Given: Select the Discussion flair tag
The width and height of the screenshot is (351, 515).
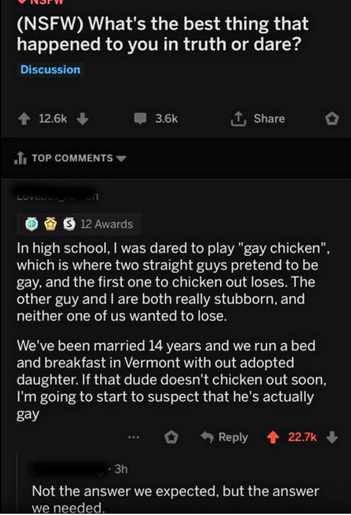Looking at the screenshot, I should (x=50, y=69).
